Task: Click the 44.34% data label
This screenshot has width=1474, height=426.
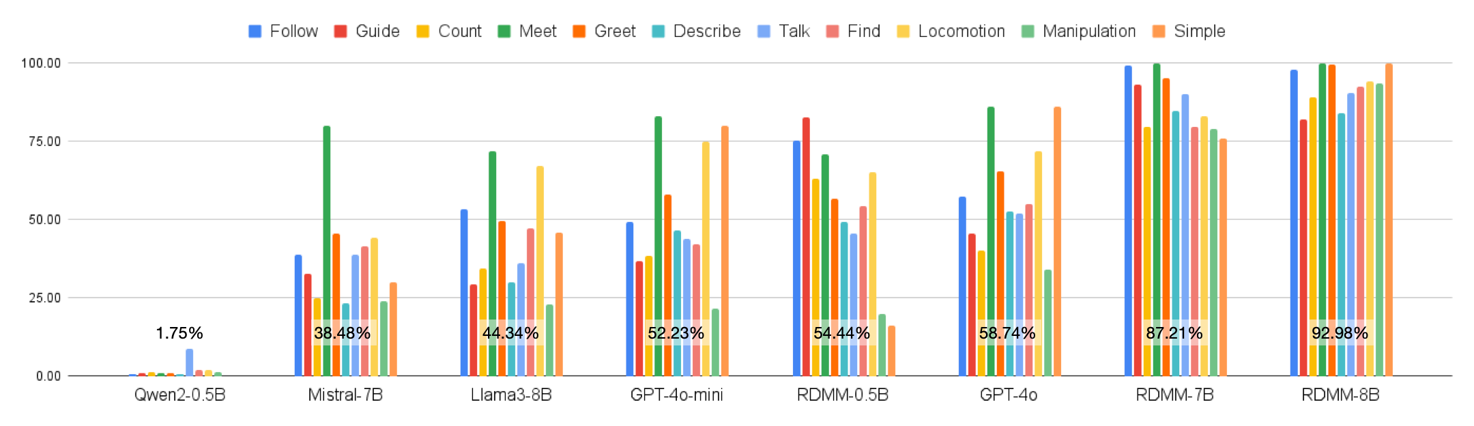Action: point(510,333)
